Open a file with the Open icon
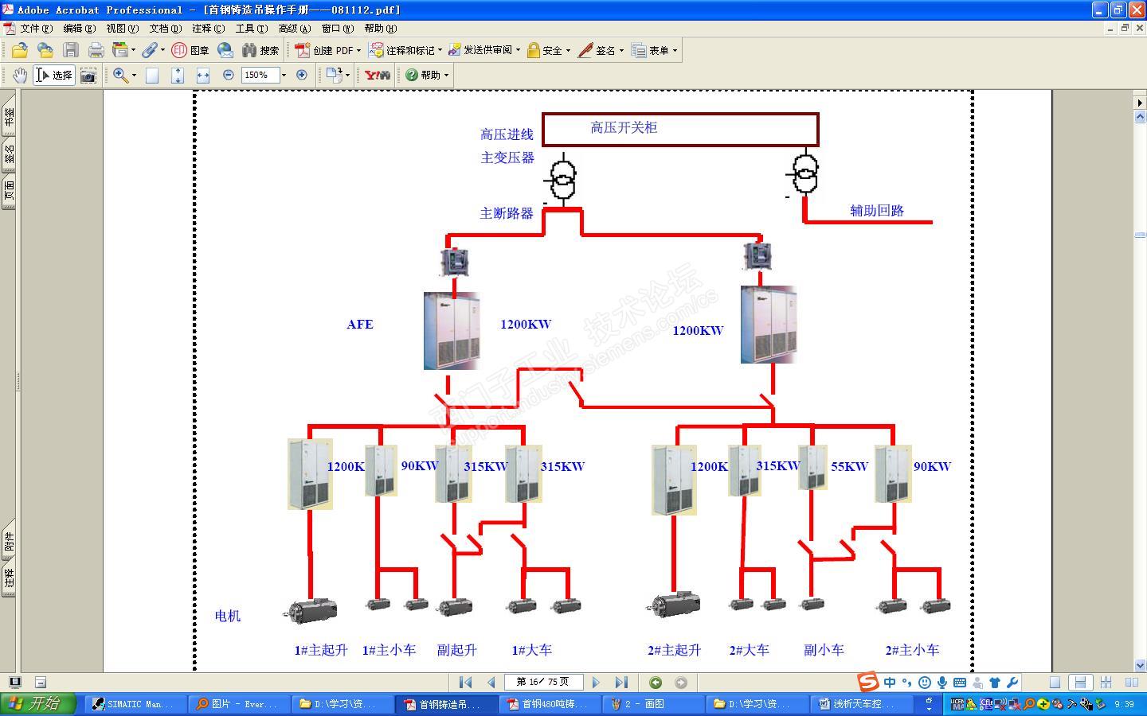 pos(19,50)
